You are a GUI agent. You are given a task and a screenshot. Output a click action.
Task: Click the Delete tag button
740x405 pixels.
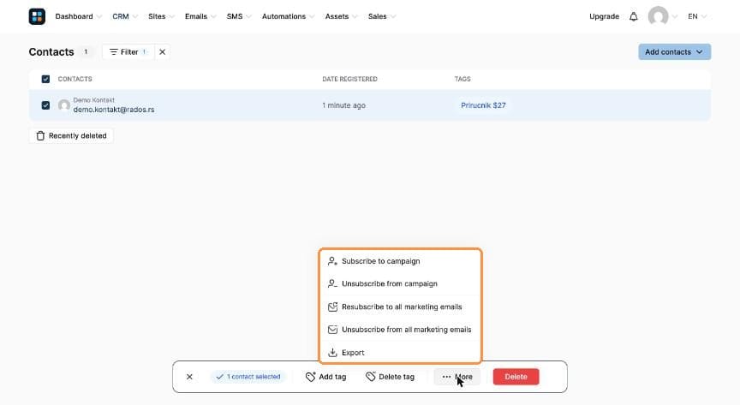tap(391, 377)
